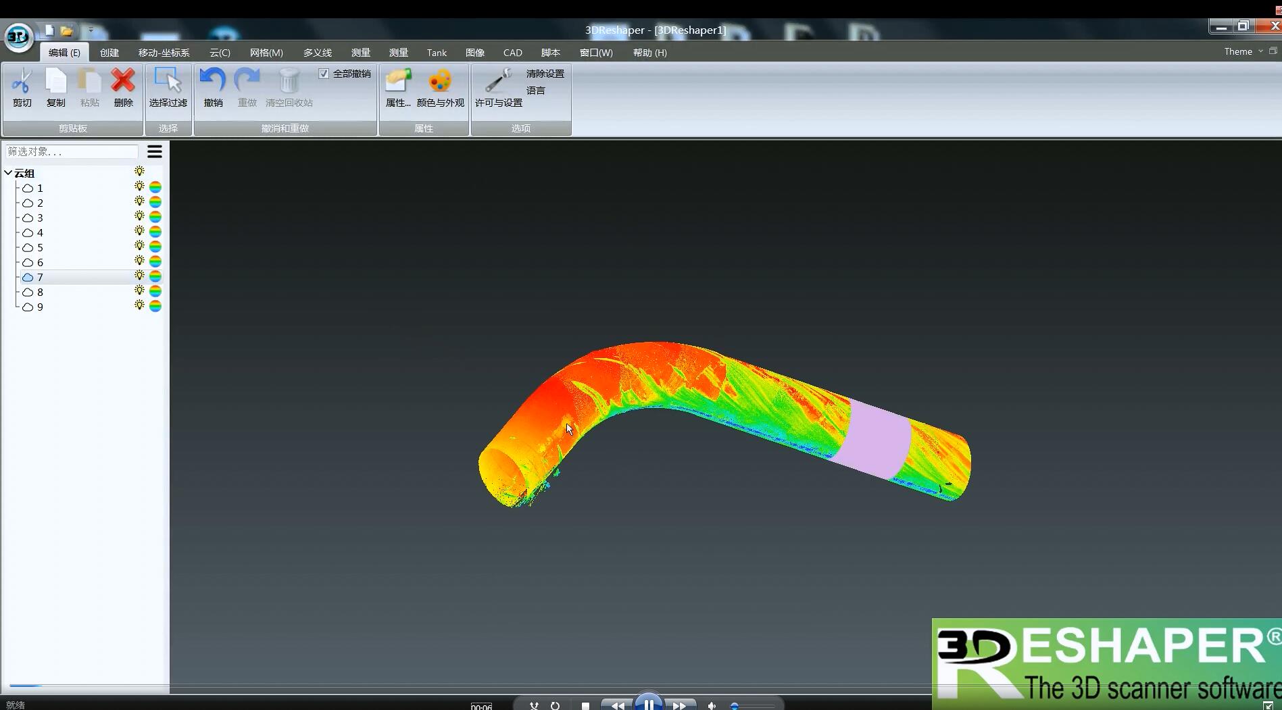1282x710 pixels.
Task: Click the cloud icon of item 5
Action: (x=28, y=248)
